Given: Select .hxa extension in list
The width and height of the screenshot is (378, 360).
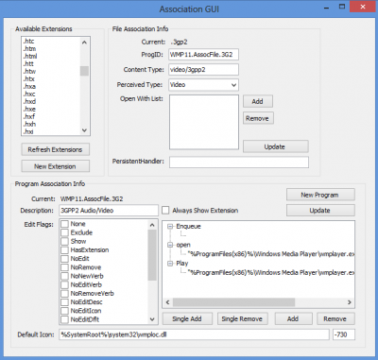Looking at the screenshot, I should tap(29, 87).
